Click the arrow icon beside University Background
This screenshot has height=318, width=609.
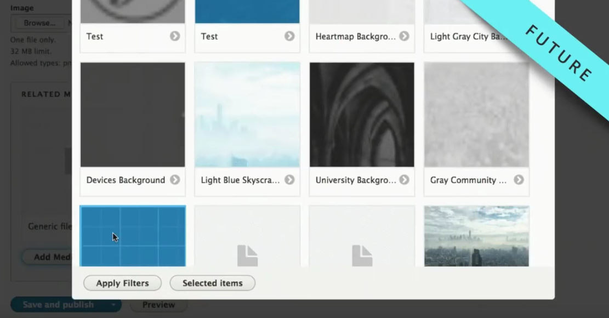pyautogui.click(x=404, y=180)
